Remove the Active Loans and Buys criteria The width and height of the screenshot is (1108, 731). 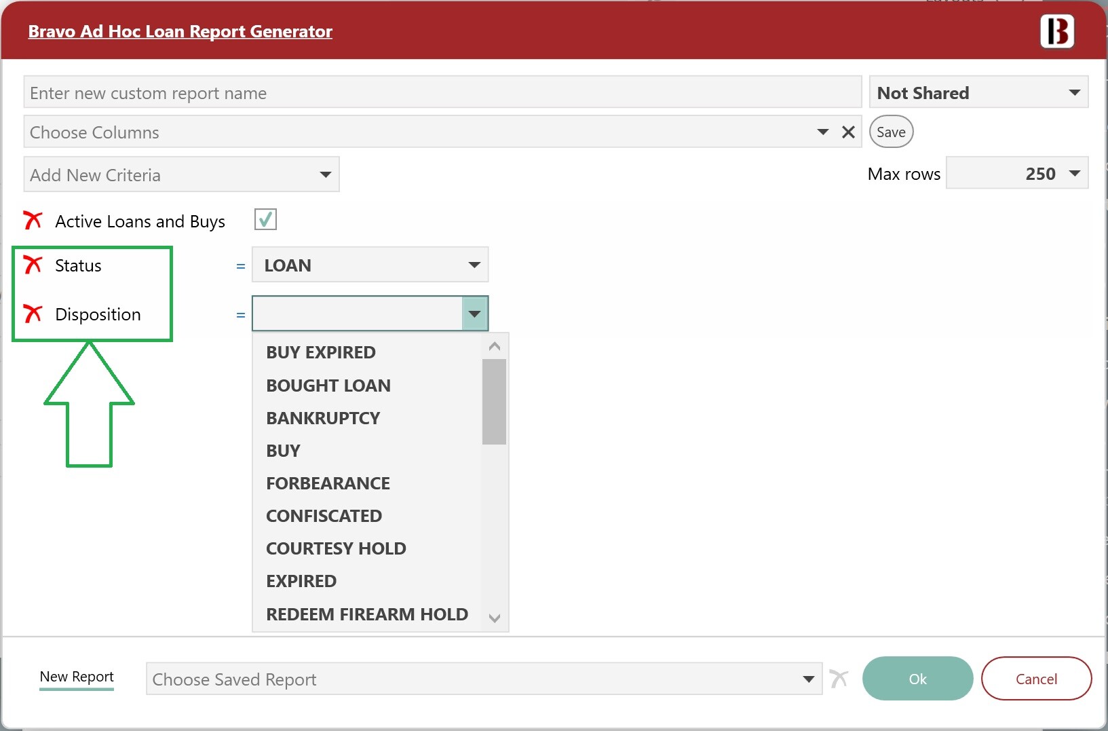point(33,220)
